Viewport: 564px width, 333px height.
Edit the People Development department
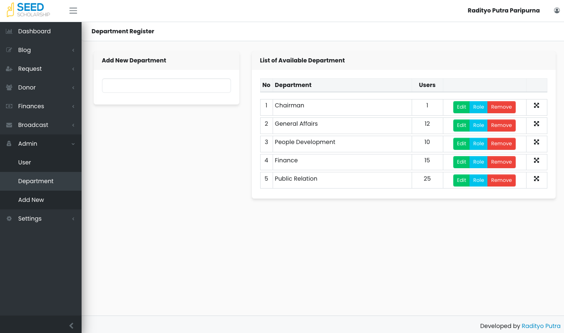(461, 144)
